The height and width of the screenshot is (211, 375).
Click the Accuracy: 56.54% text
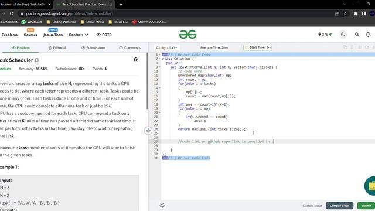(33, 69)
